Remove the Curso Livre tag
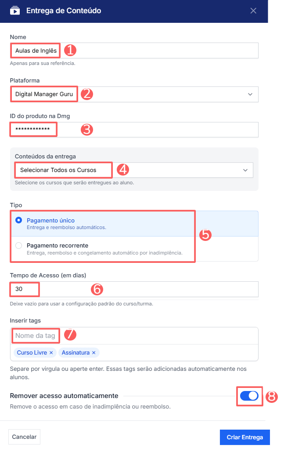The height and width of the screenshot is (452, 284). pyautogui.click(x=51, y=352)
